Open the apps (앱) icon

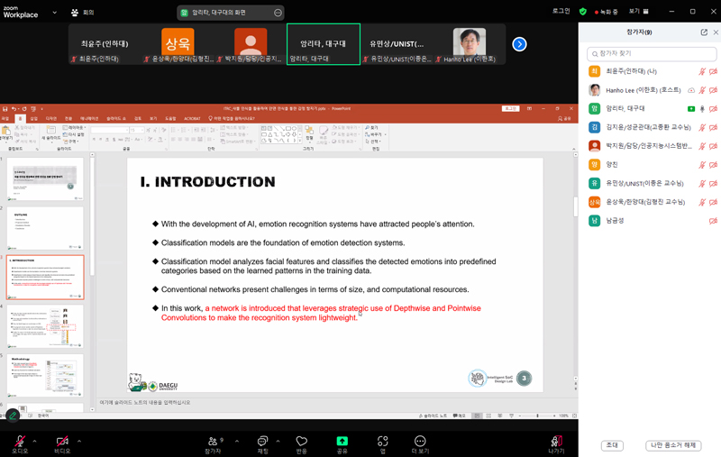coord(383,441)
